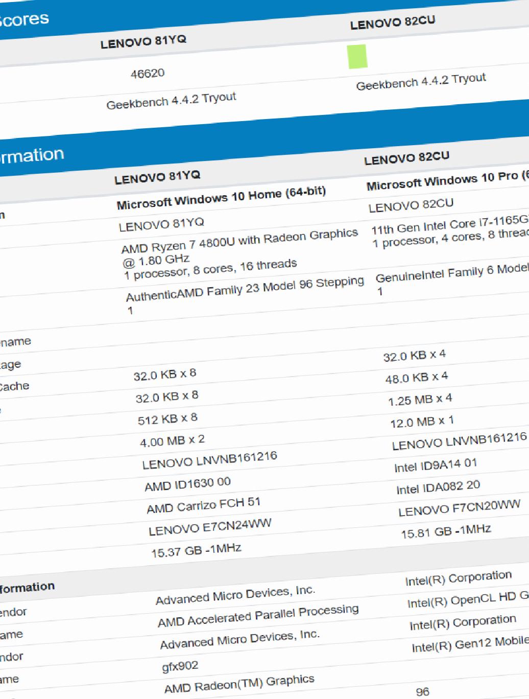Click the "Intel(R) OpenCL HD G" platform text
Screen dimensions: 529x699
tap(468, 599)
